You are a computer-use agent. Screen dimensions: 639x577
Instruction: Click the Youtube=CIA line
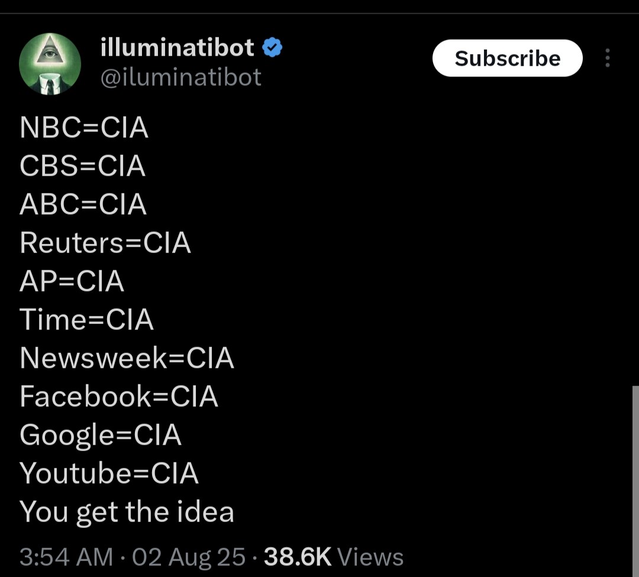109,474
